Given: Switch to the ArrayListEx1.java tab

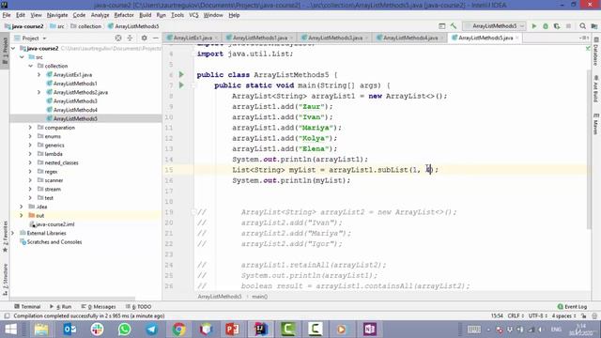Looking at the screenshot, I should click(193, 38).
